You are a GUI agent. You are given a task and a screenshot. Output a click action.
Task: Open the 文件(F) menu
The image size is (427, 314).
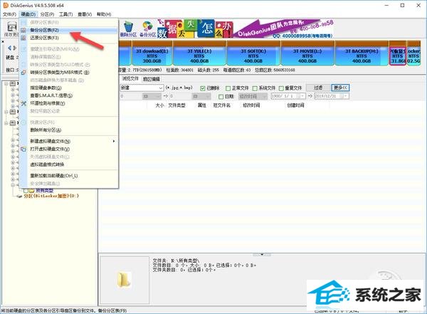(9, 14)
